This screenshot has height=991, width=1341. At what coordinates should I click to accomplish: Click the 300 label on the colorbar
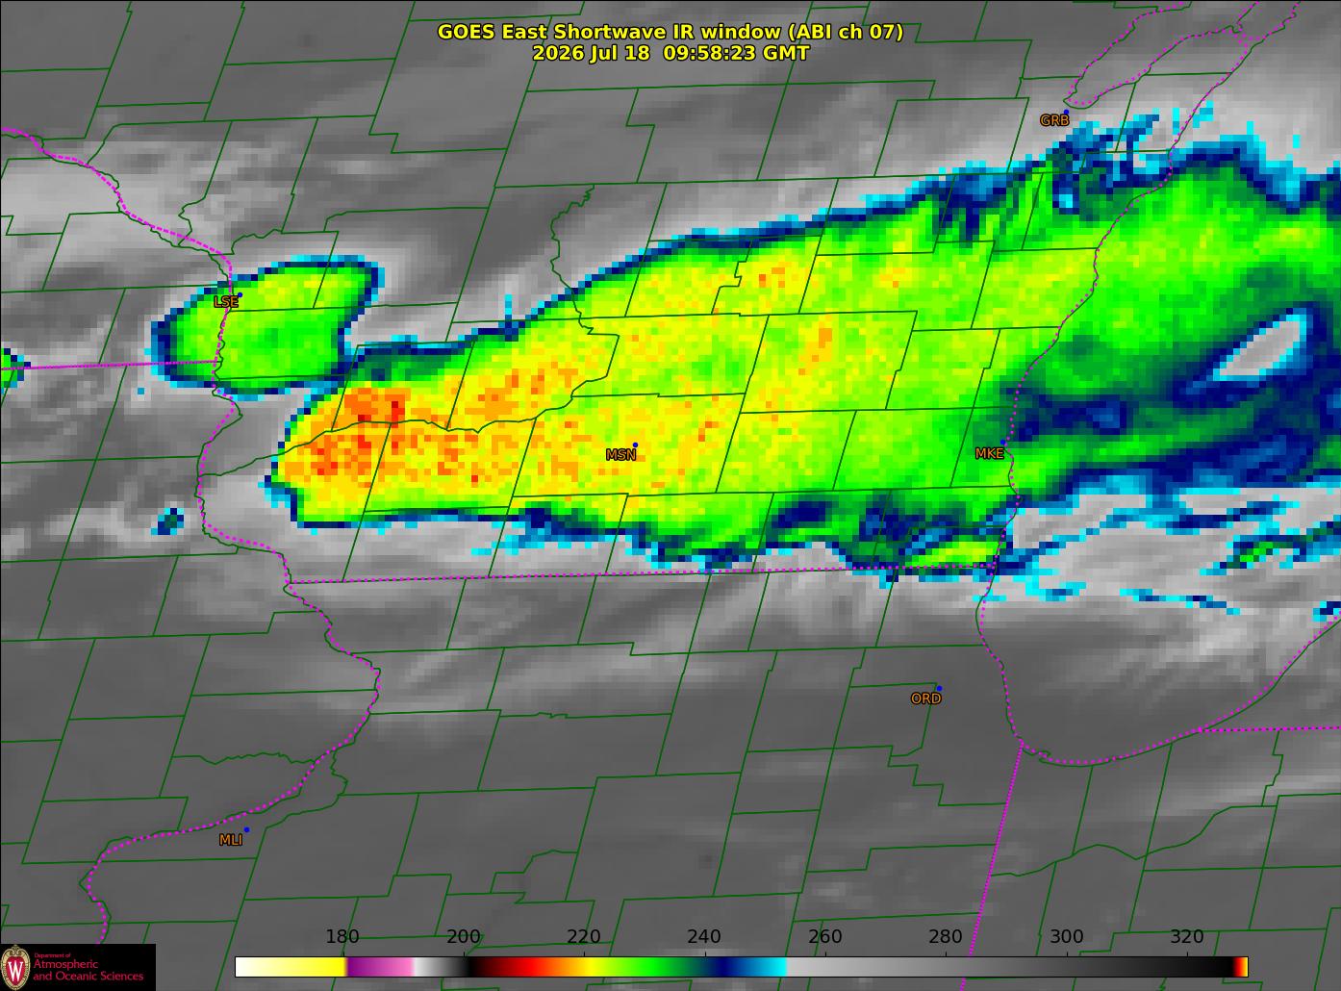1066,937
